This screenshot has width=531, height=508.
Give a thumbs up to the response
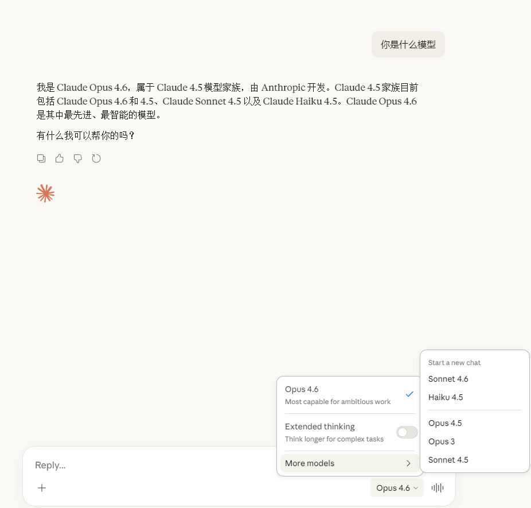(x=59, y=158)
